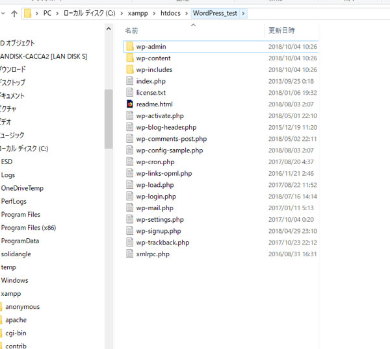The height and width of the screenshot is (349, 390).
Task: Select temp folder in tree
Action: coord(8,267)
